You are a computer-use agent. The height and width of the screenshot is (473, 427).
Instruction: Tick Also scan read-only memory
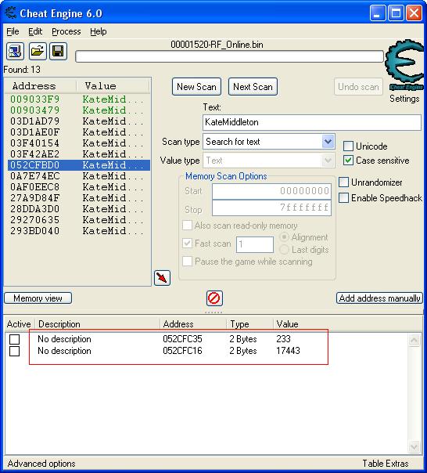coord(187,226)
